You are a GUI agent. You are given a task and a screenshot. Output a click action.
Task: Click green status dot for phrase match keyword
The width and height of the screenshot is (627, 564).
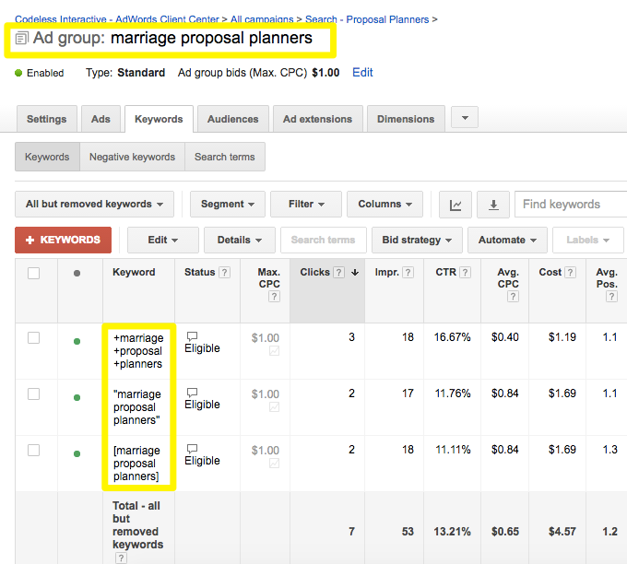pyautogui.click(x=77, y=398)
